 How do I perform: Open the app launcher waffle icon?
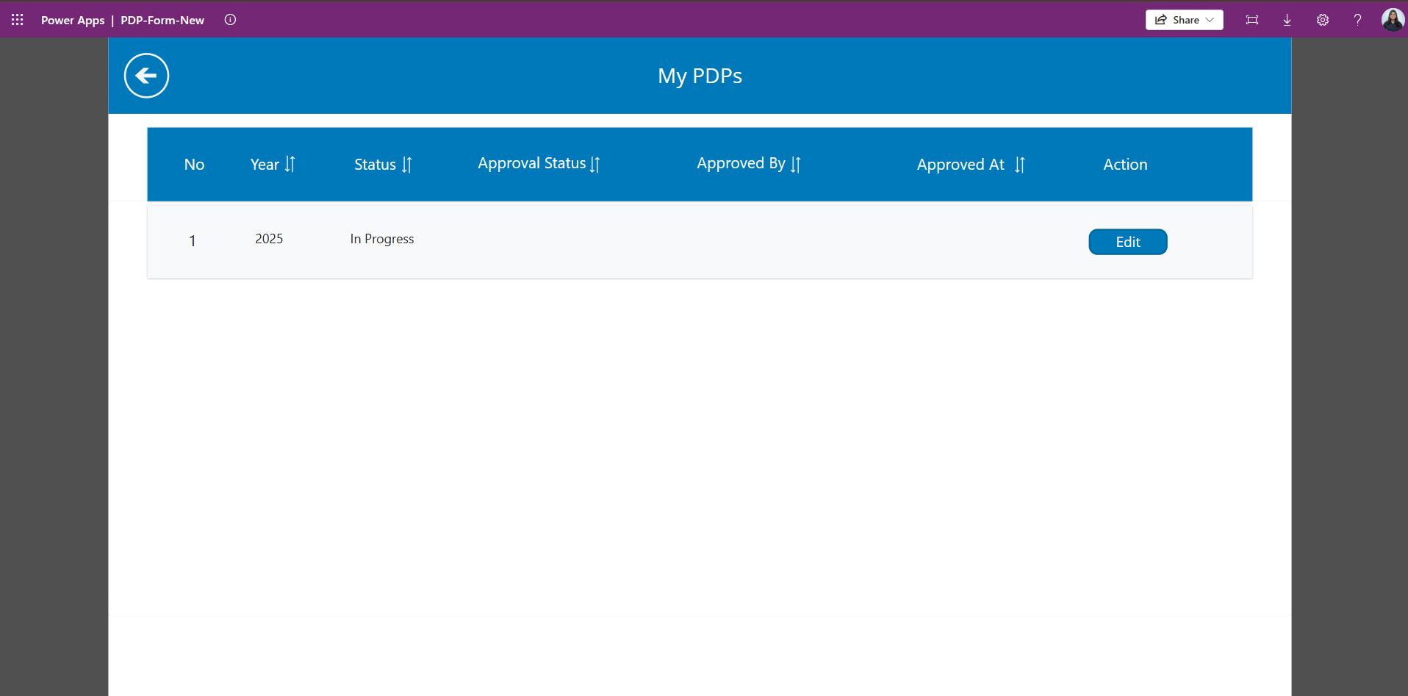[18, 20]
